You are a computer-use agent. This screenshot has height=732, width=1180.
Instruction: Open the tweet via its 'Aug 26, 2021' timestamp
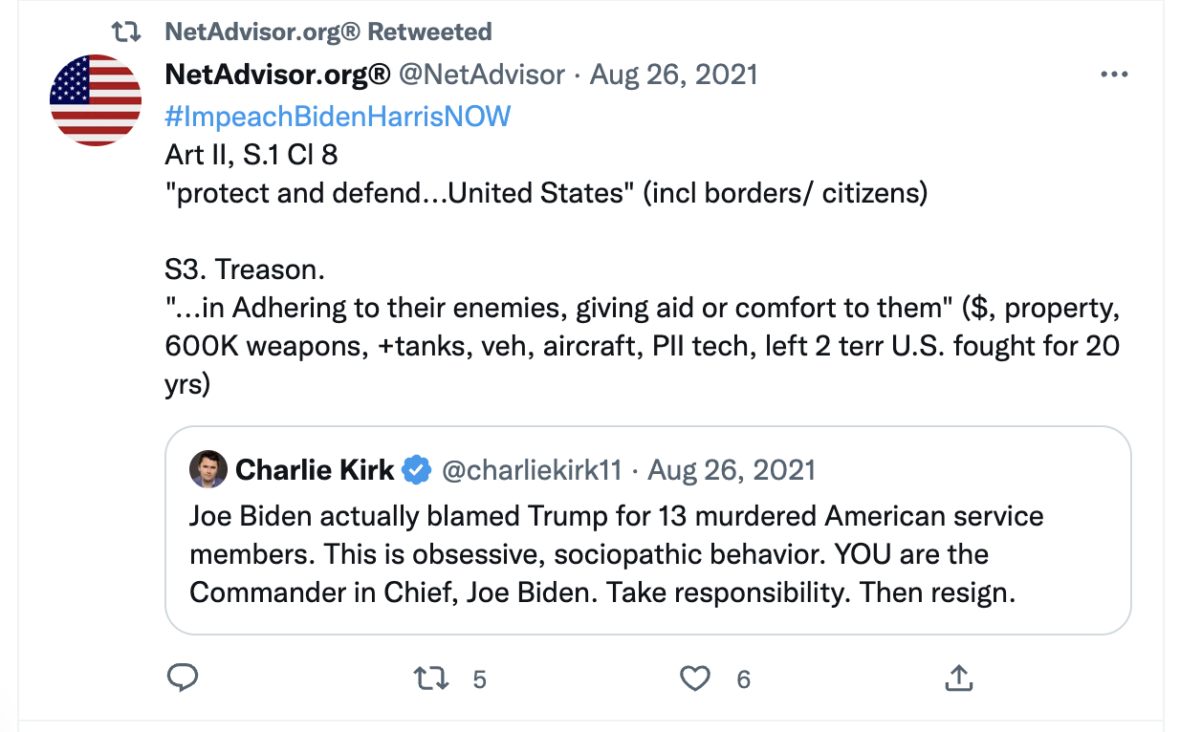[x=673, y=74]
